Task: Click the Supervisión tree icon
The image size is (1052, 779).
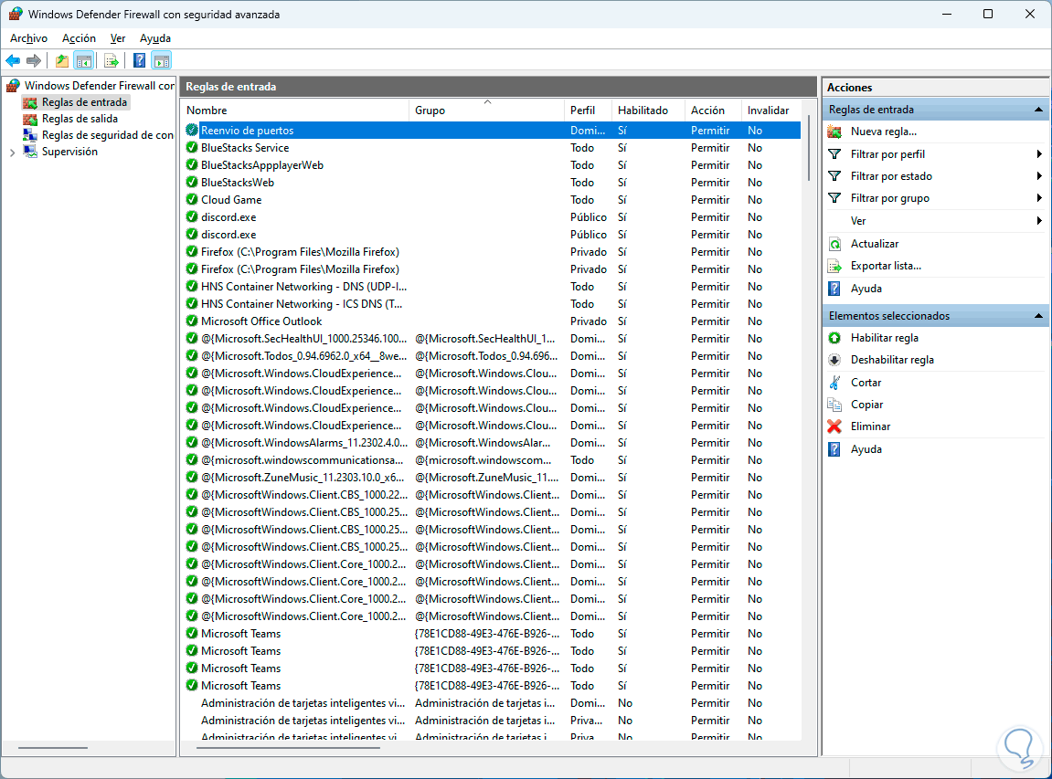Action: point(30,152)
